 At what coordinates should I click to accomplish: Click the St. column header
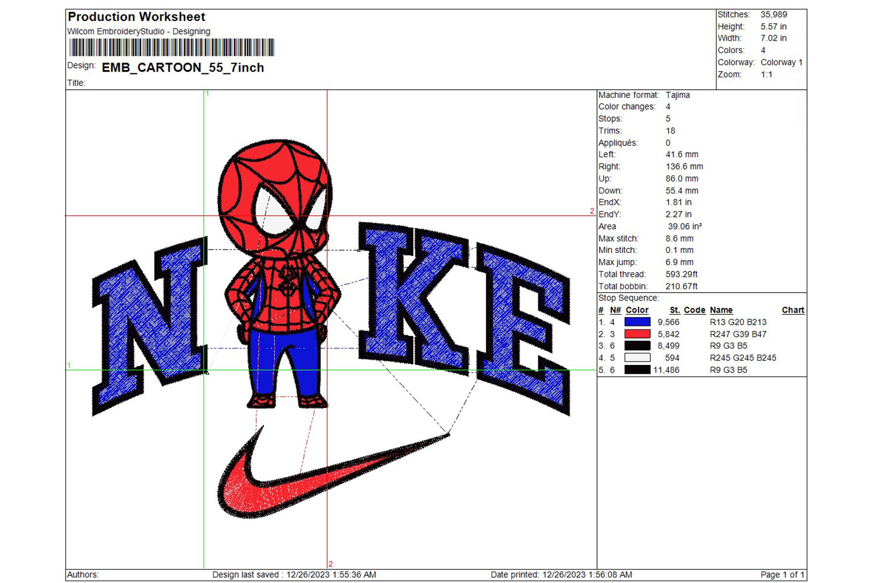(675, 310)
